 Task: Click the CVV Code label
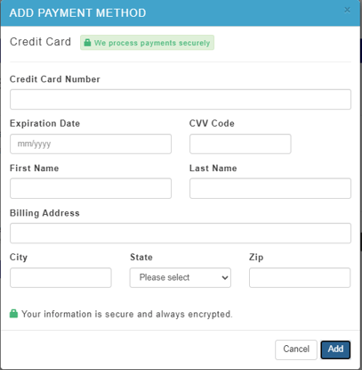[212, 123]
